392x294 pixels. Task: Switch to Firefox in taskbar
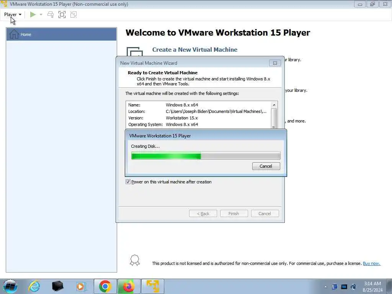coord(129,286)
